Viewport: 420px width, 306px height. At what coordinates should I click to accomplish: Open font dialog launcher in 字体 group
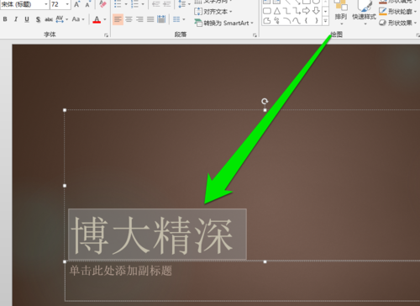[x=106, y=35]
